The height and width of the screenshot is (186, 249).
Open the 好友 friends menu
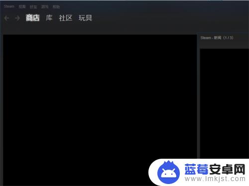33,7
